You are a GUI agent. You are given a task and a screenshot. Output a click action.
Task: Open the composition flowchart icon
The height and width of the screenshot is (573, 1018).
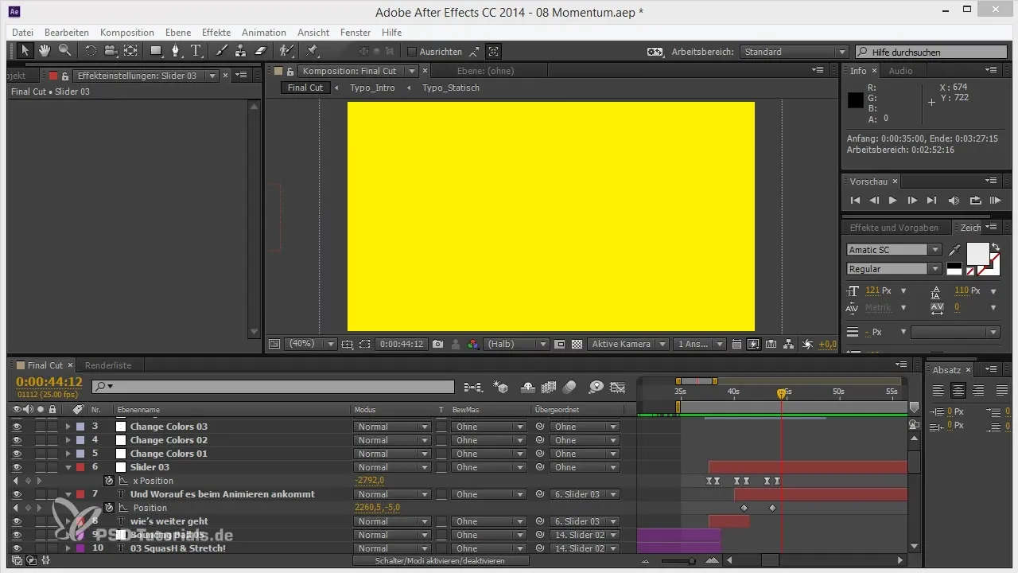pyautogui.click(x=787, y=345)
